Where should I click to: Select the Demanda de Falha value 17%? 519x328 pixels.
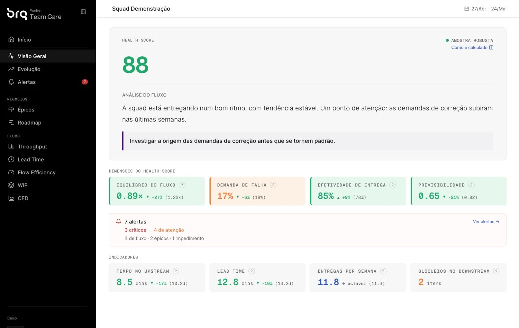225,196
